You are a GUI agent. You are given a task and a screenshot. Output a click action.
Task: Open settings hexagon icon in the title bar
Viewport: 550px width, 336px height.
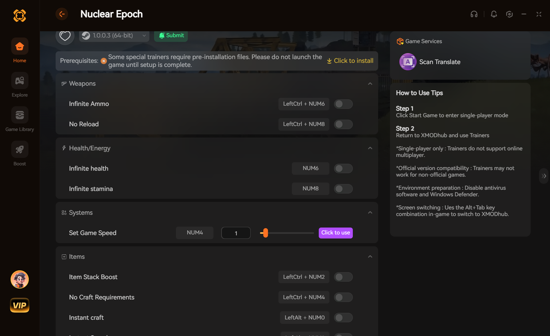pyautogui.click(x=509, y=14)
